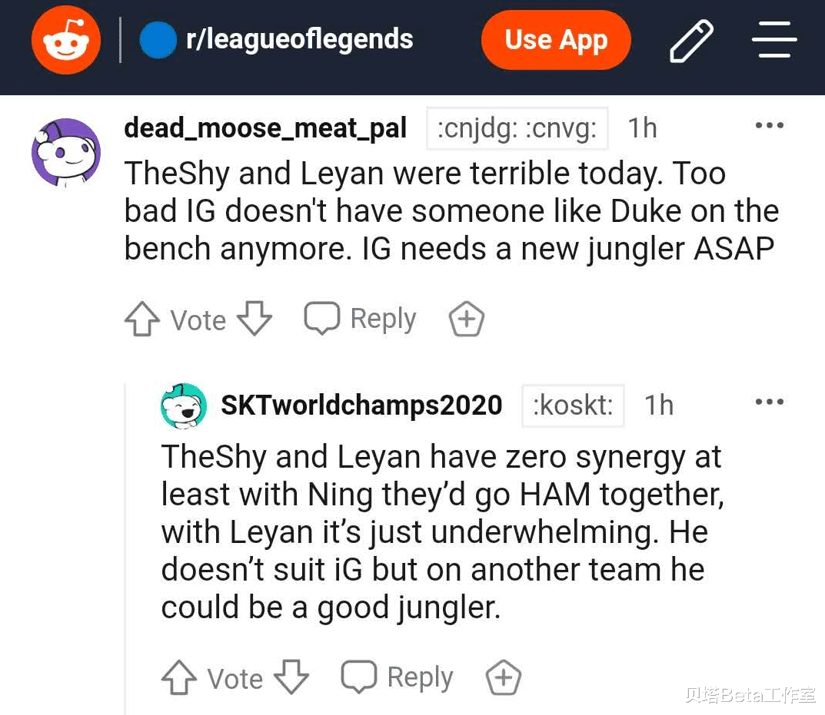Open the r/leagueoflegends subreddit link

[298, 39]
